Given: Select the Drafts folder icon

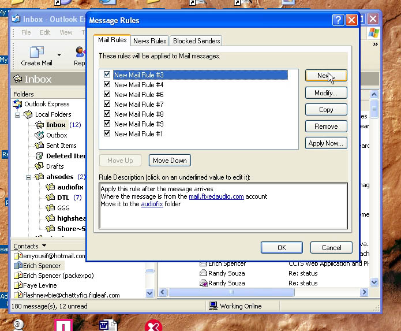Looking at the screenshot, I should pyautogui.click(x=39, y=166).
